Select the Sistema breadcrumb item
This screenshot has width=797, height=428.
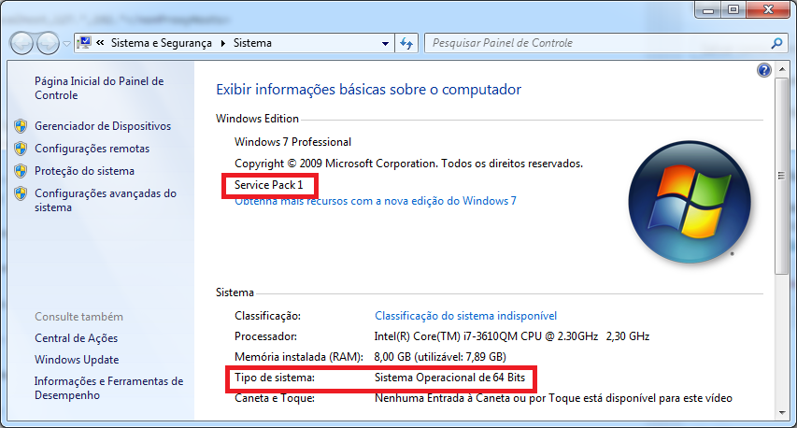[x=252, y=44]
